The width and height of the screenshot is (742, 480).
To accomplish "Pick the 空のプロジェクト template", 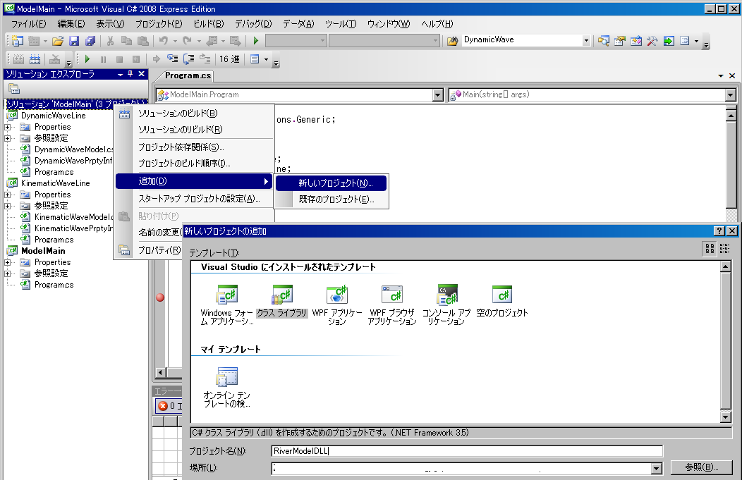I will click(x=501, y=295).
